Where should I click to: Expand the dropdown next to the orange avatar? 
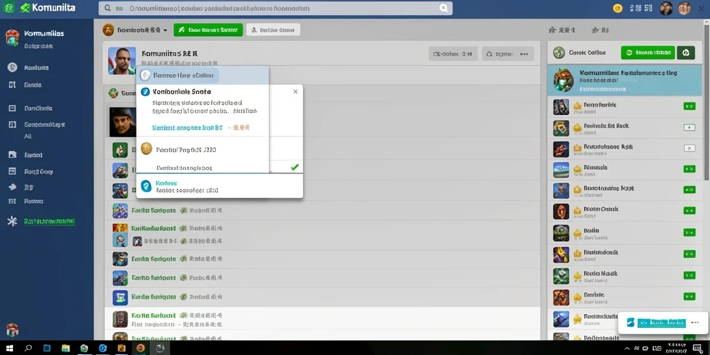click(165, 31)
